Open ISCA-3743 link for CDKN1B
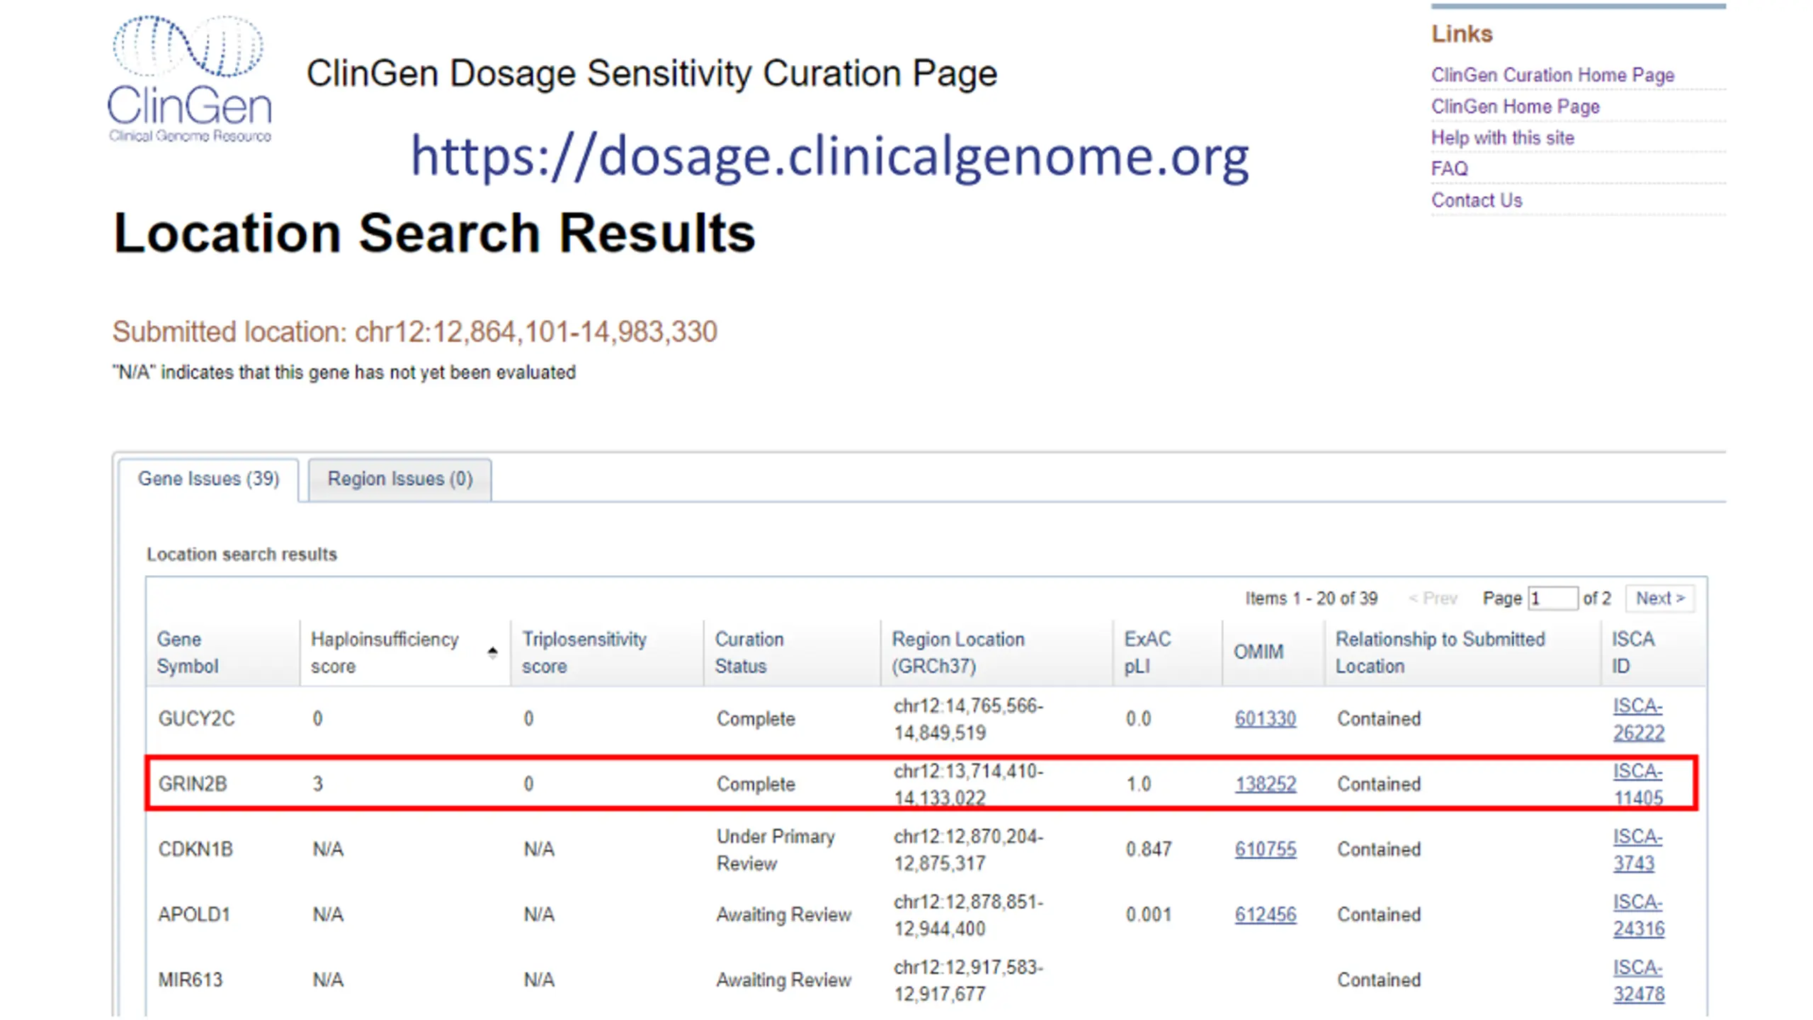This screenshot has width=1813, height=1020. (x=1637, y=849)
